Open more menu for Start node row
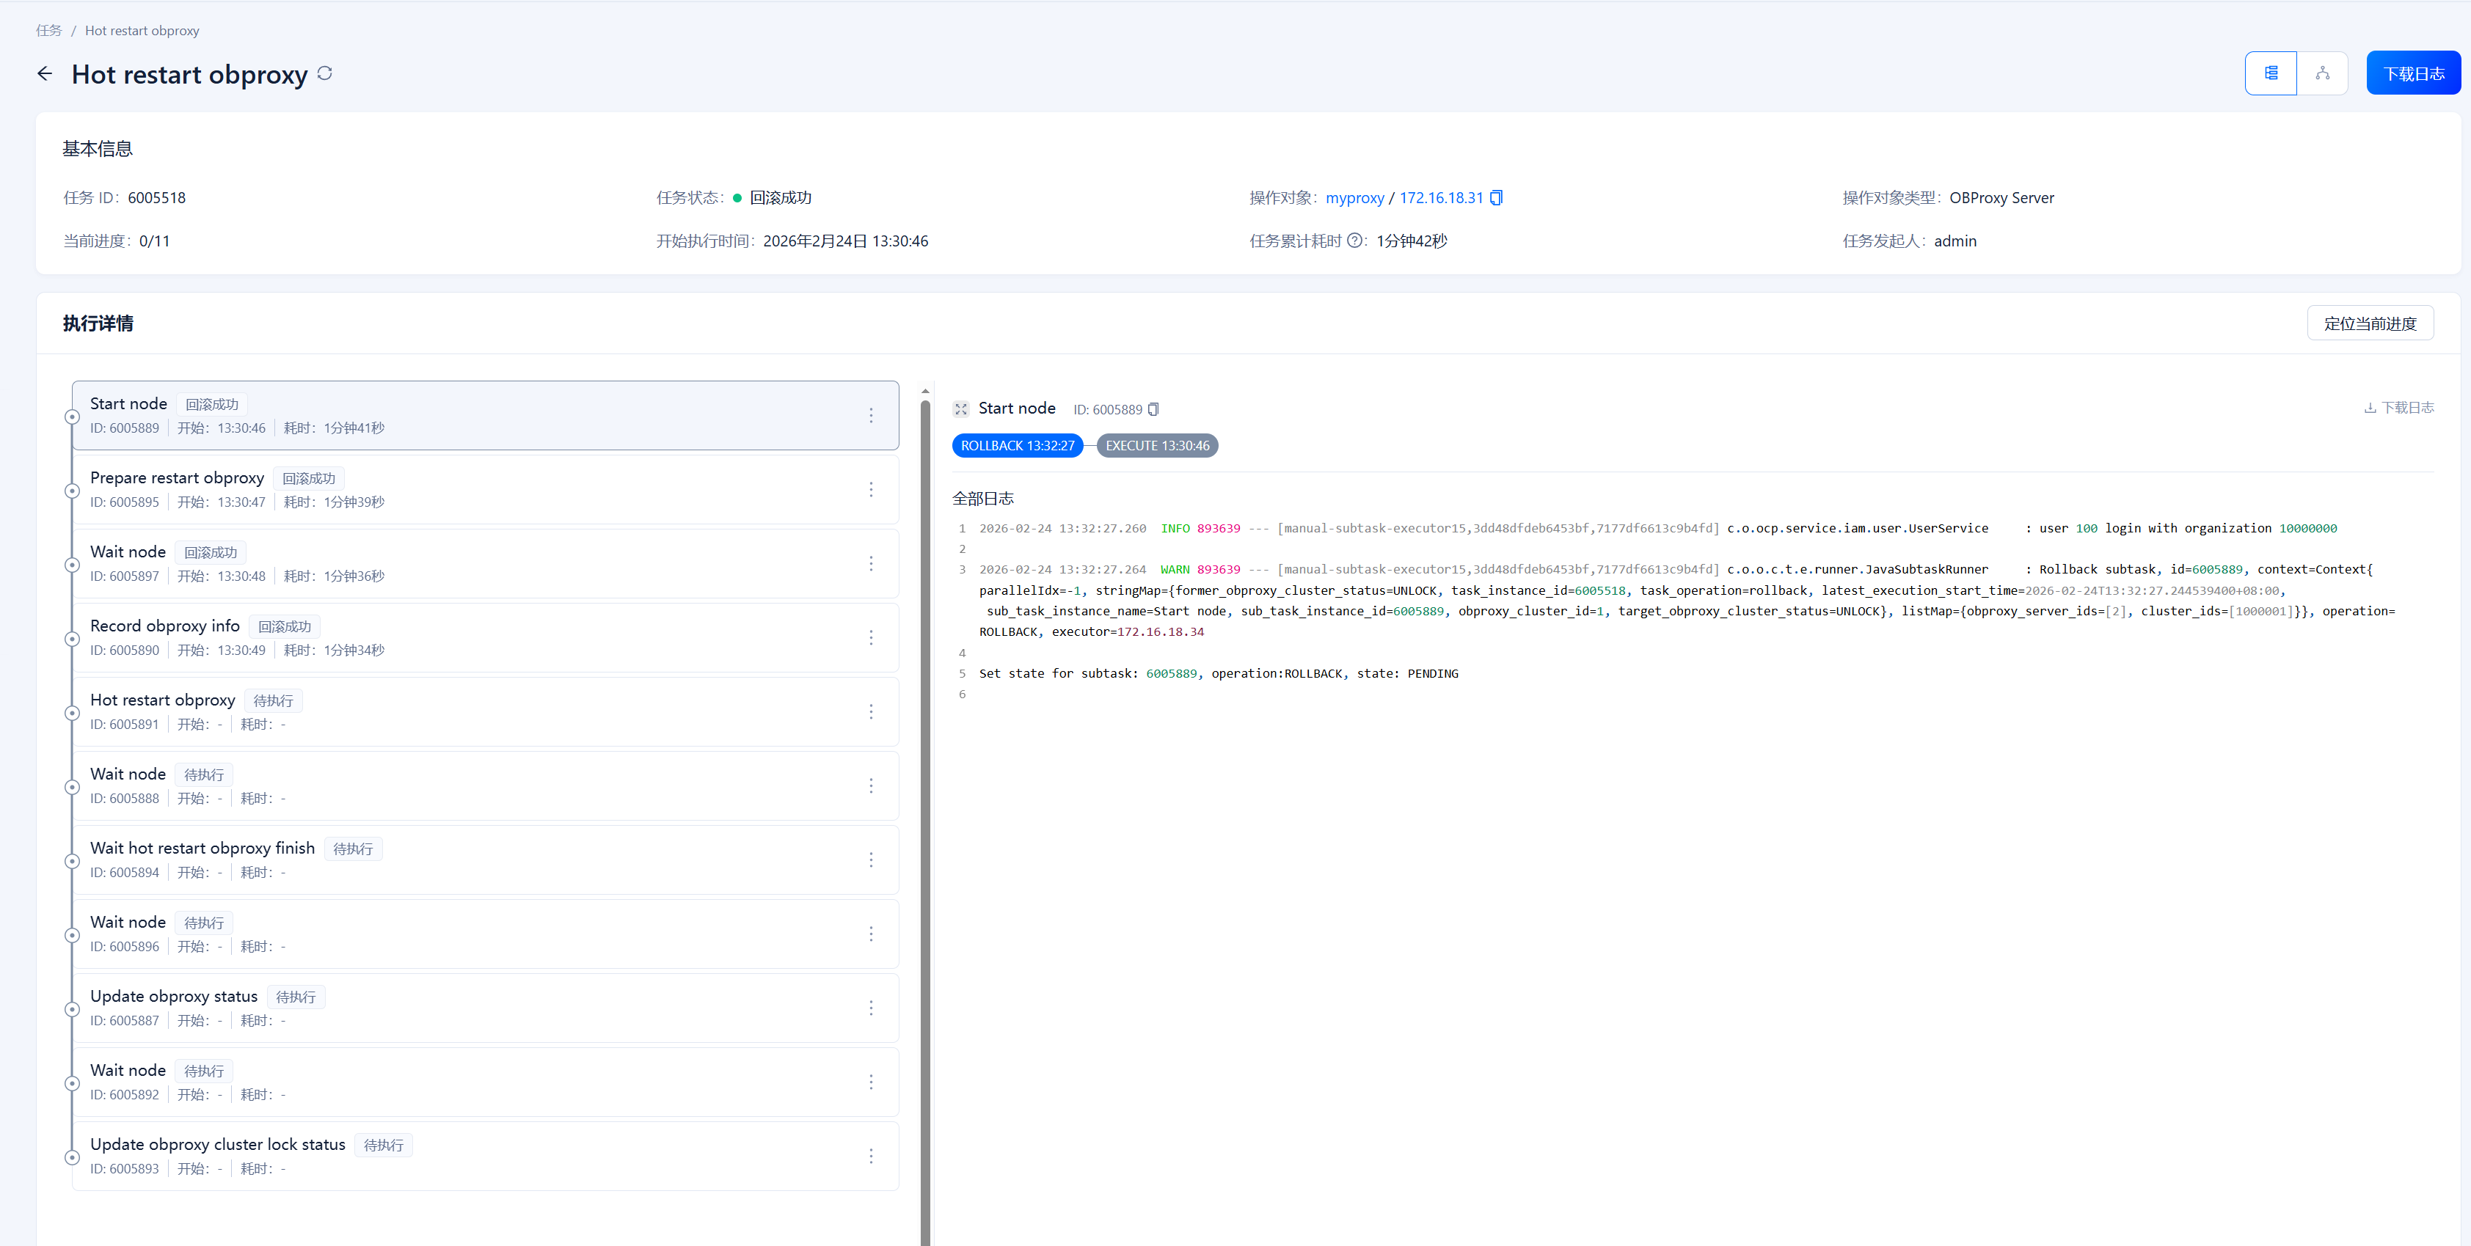2471x1246 pixels. pyautogui.click(x=870, y=415)
